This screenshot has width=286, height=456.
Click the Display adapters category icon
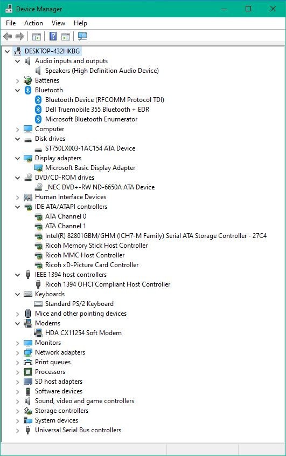(x=28, y=158)
